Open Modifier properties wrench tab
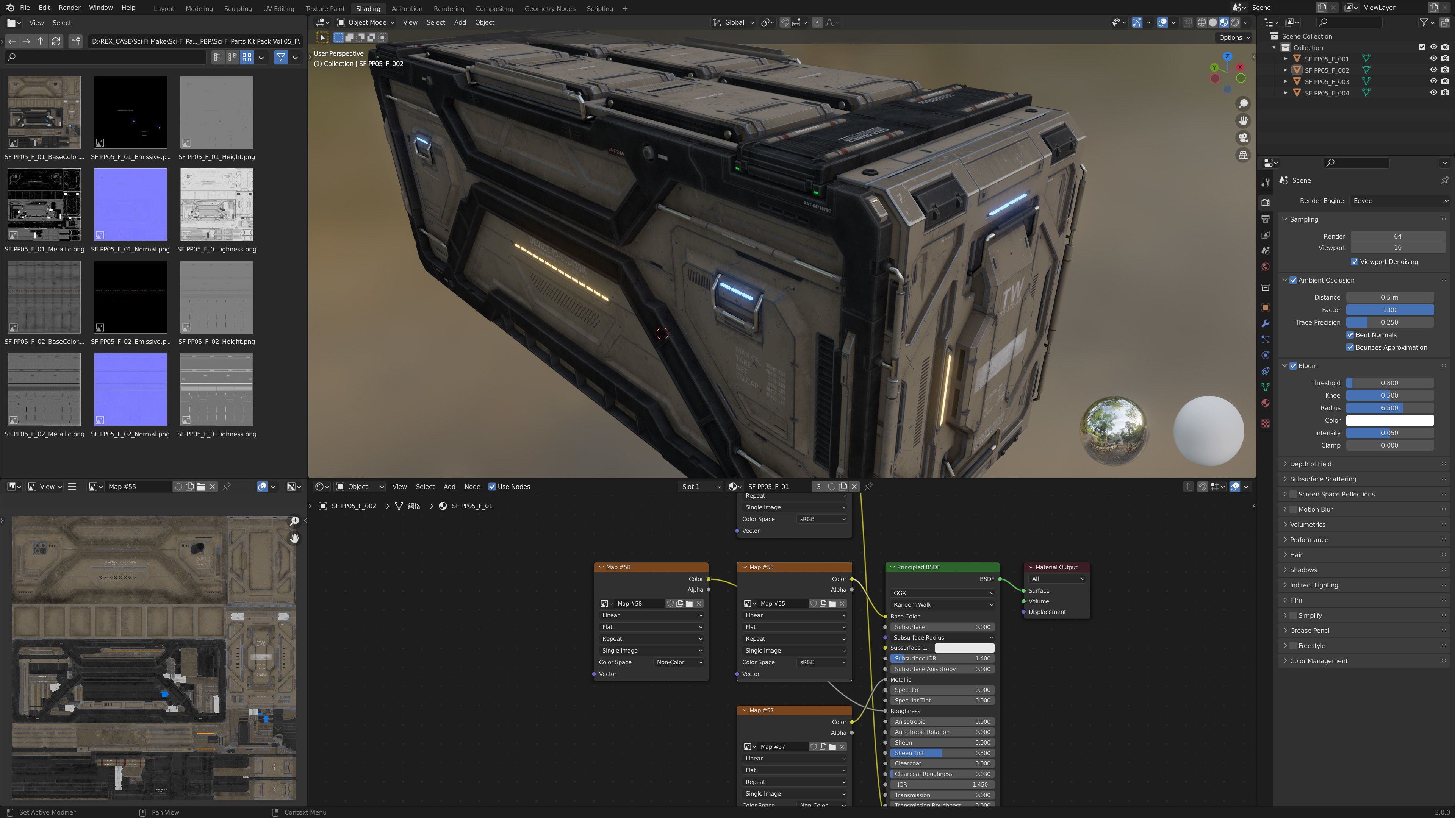This screenshot has height=818, width=1455. point(1265,323)
